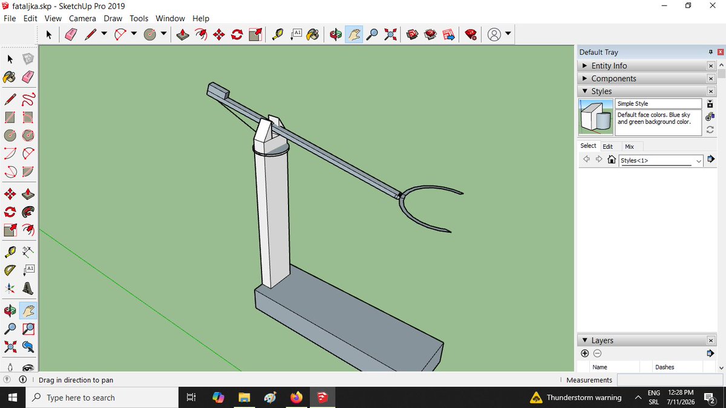
Task: Open the Line tool dropdown arrow
Action: [104, 34]
